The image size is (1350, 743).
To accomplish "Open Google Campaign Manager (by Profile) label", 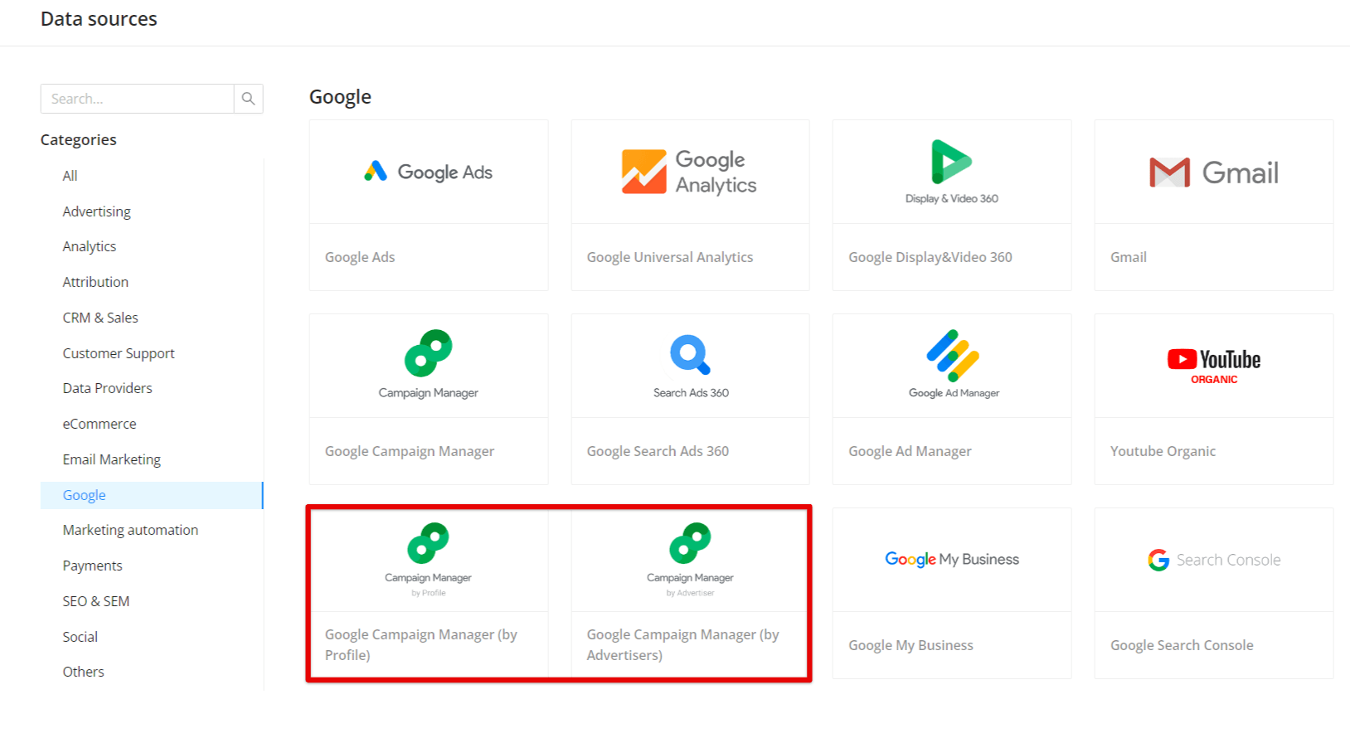I will tap(421, 644).
